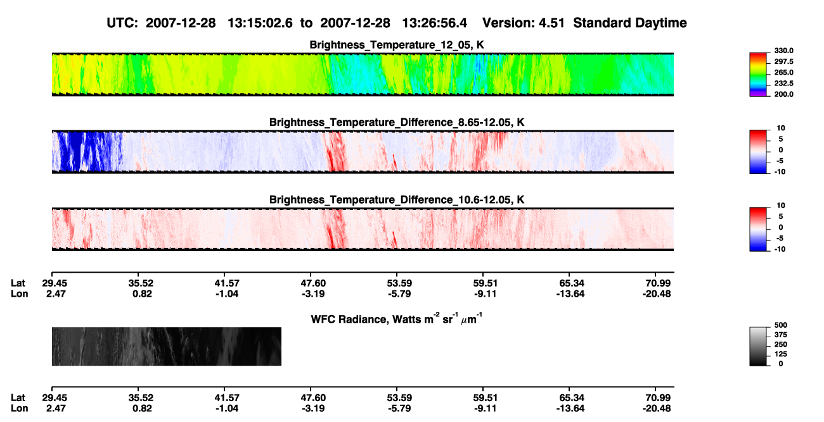This screenshot has height=422, width=824.
Task: Click the 'Lon' label of the upper axis
Action: coord(19,294)
